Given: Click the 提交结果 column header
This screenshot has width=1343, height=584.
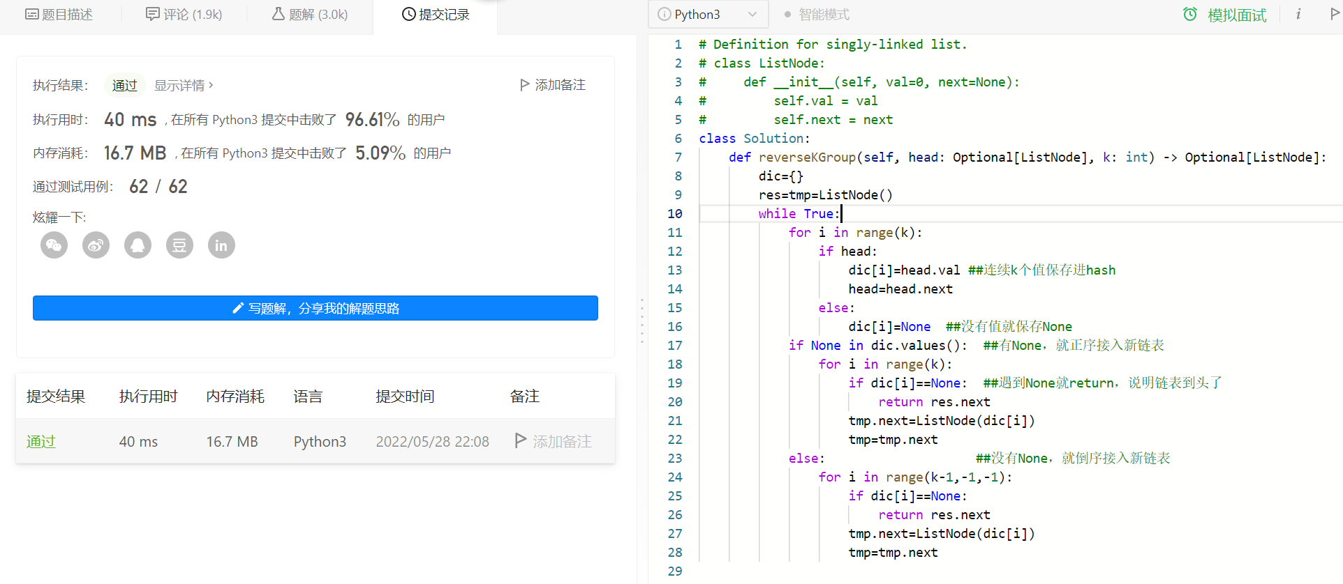Looking at the screenshot, I should coord(56,397).
